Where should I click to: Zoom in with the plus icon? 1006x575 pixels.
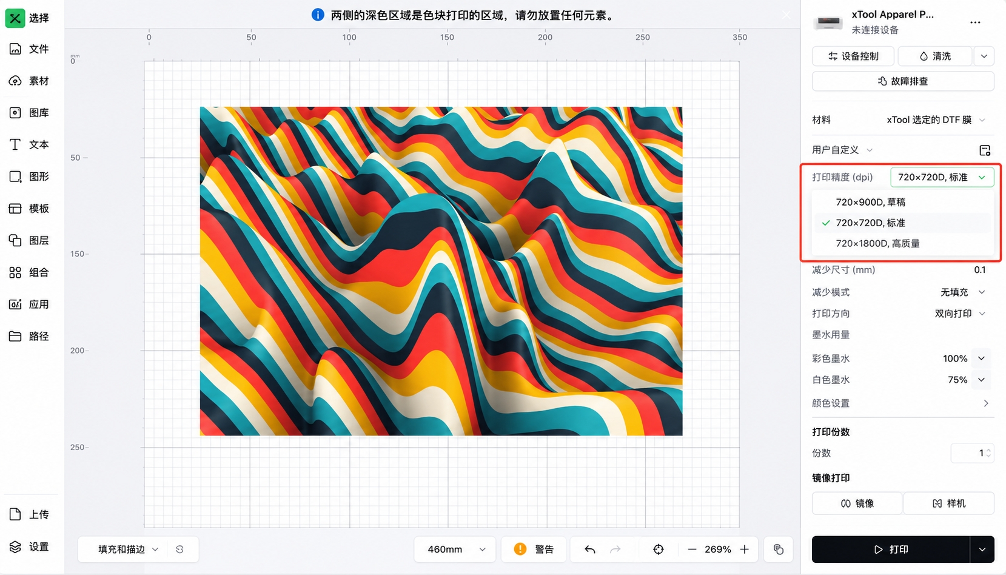coord(745,549)
